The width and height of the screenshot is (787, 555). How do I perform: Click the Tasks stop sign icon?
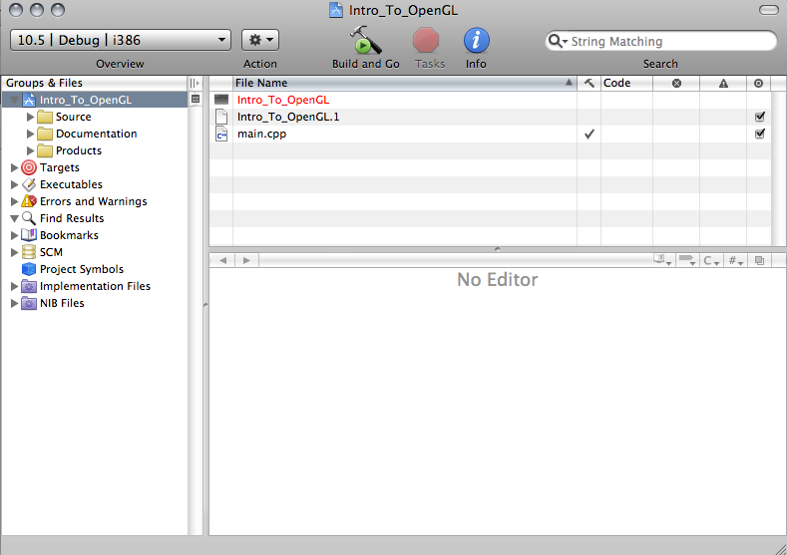tap(427, 41)
